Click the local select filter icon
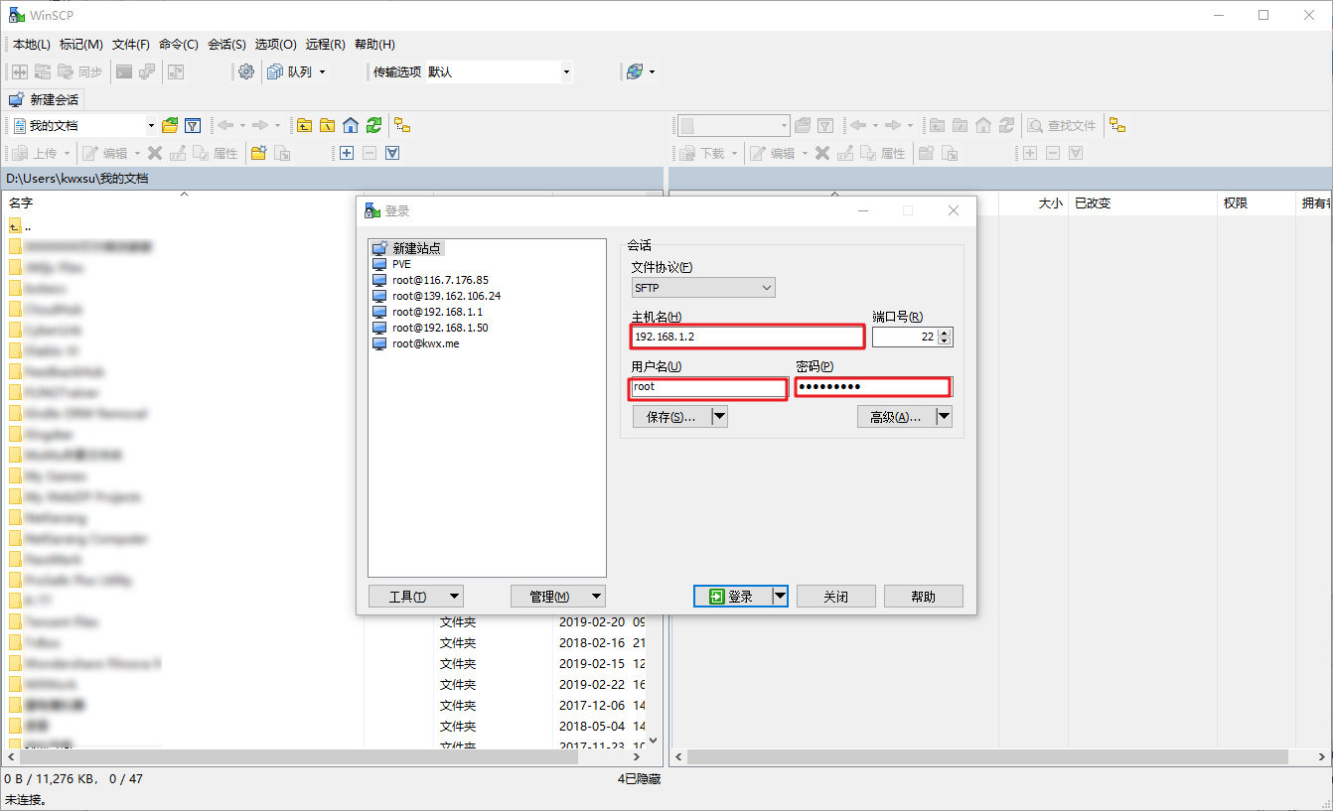 [x=392, y=153]
